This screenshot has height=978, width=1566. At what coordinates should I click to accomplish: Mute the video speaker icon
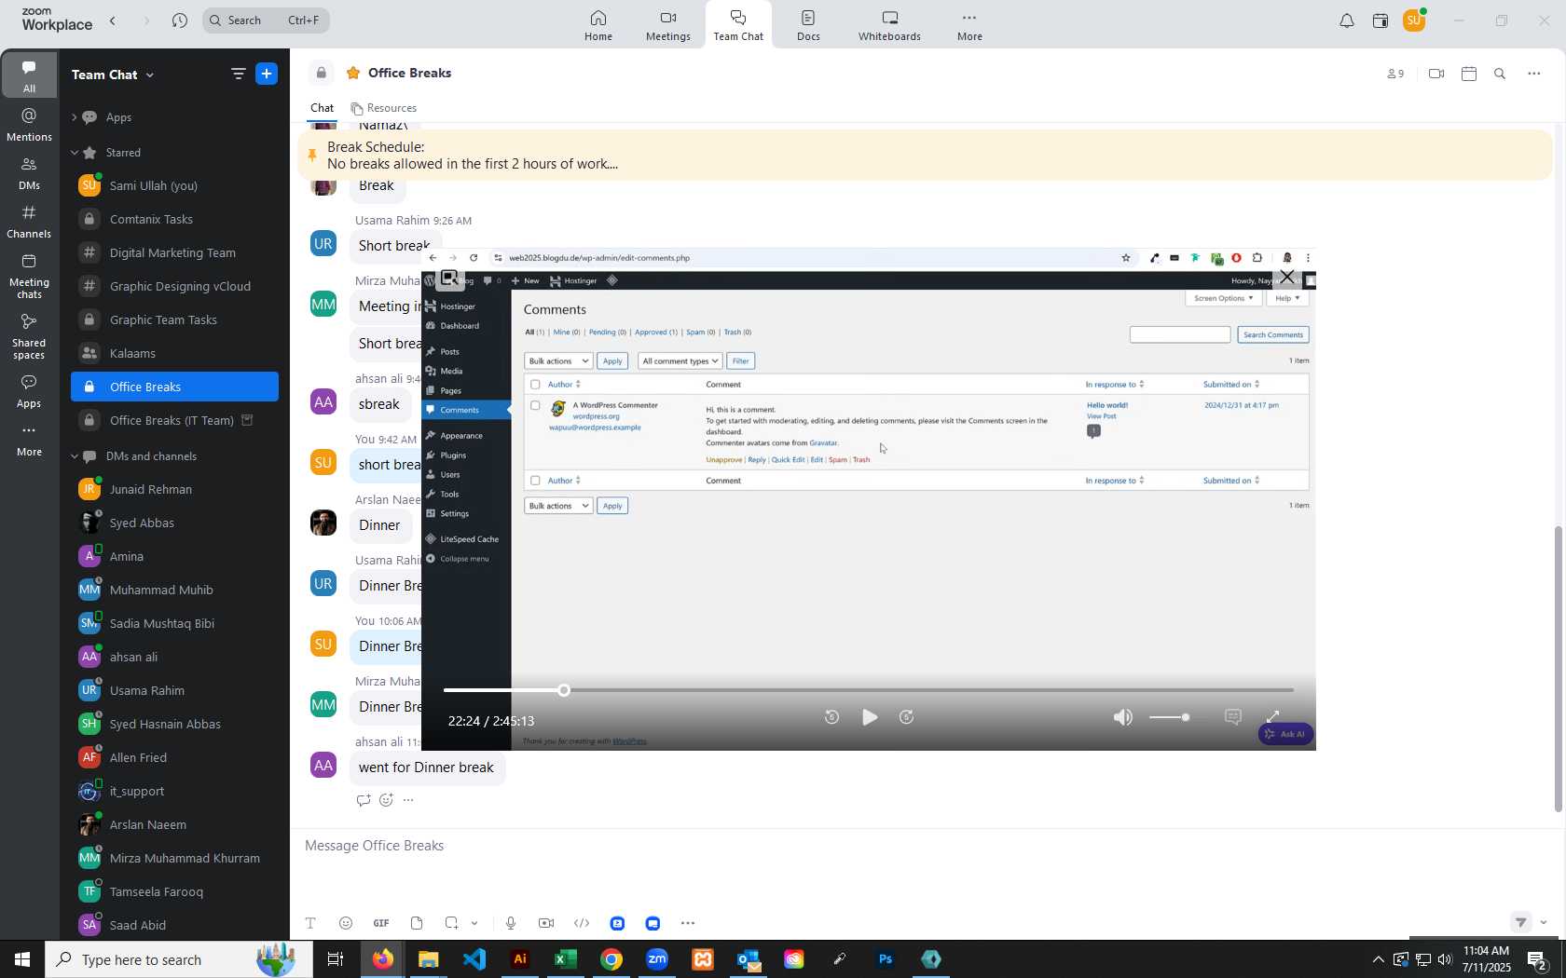[x=1123, y=717]
